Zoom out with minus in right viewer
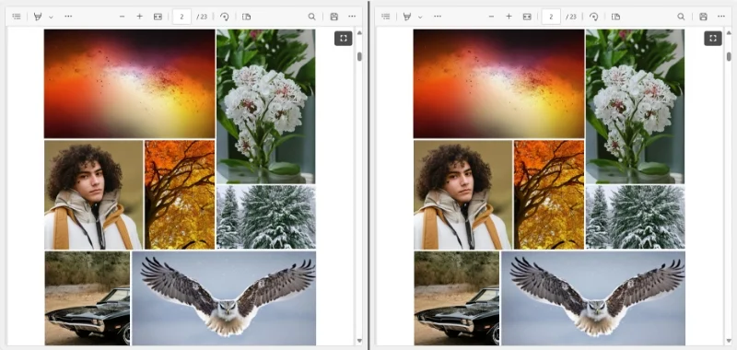Image resolution: width=737 pixels, height=350 pixels. pyautogui.click(x=491, y=17)
